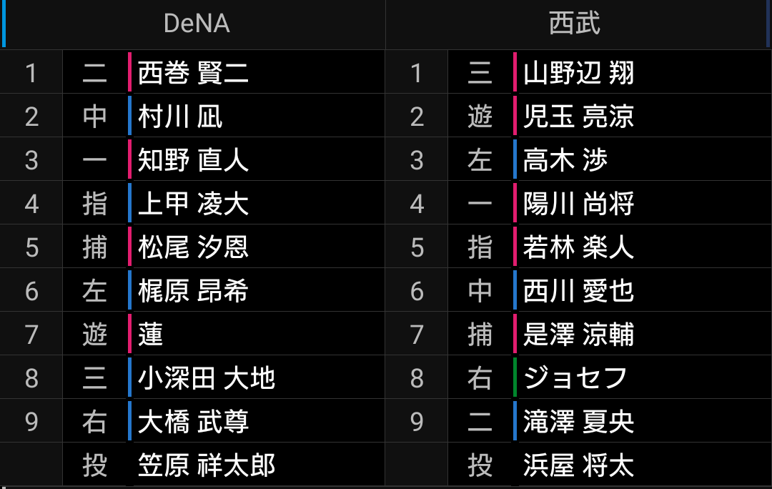The height and width of the screenshot is (489, 772).
Task: Click first baseman 陽川 尚将
Action: (x=578, y=204)
